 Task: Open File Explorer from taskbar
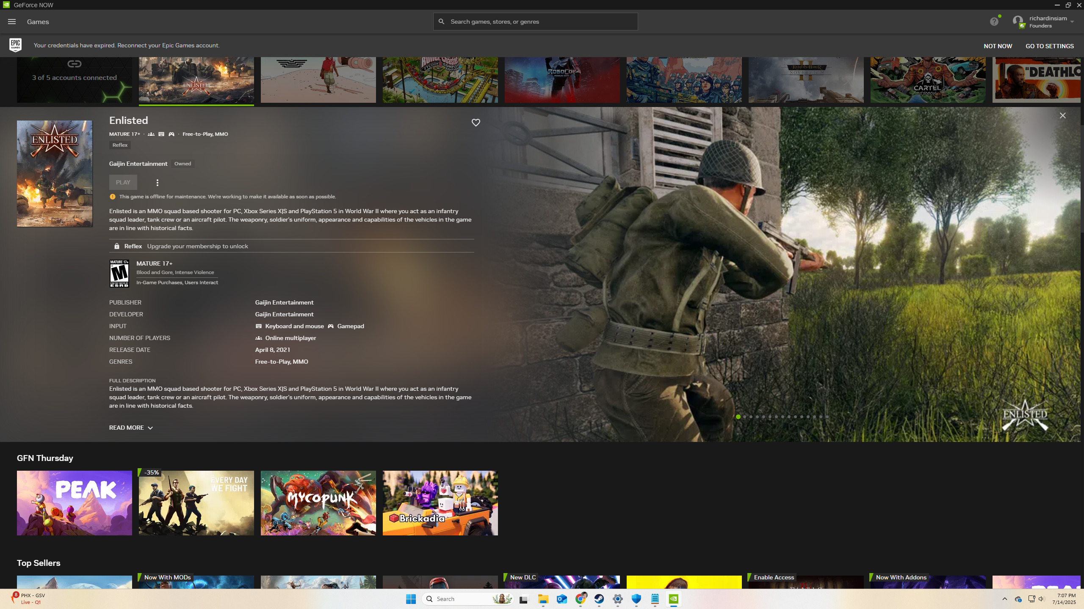(x=543, y=599)
